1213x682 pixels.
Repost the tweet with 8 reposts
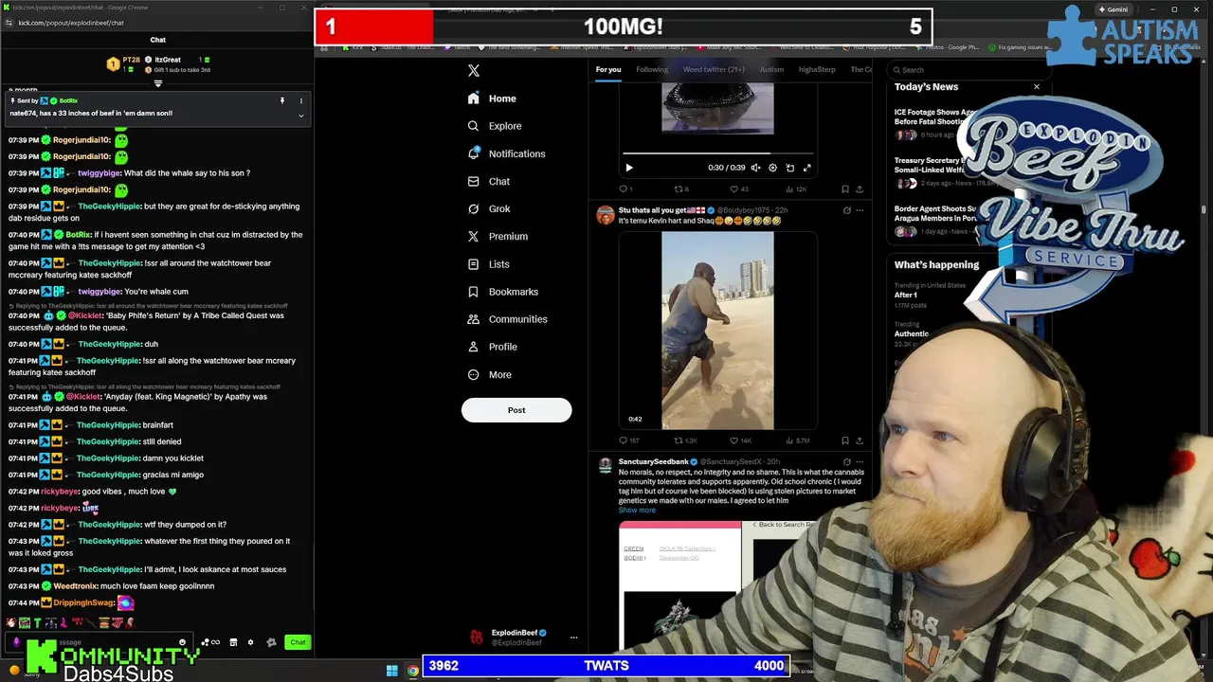click(680, 189)
